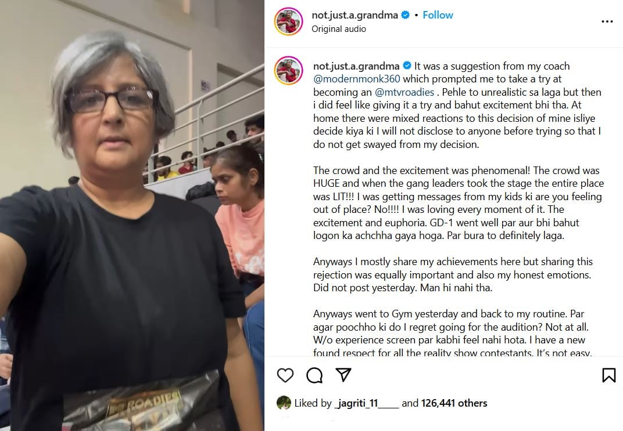This screenshot has width=623, height=431.
Task: Click the verified badge beside the caption username
Action: [407, 66]
